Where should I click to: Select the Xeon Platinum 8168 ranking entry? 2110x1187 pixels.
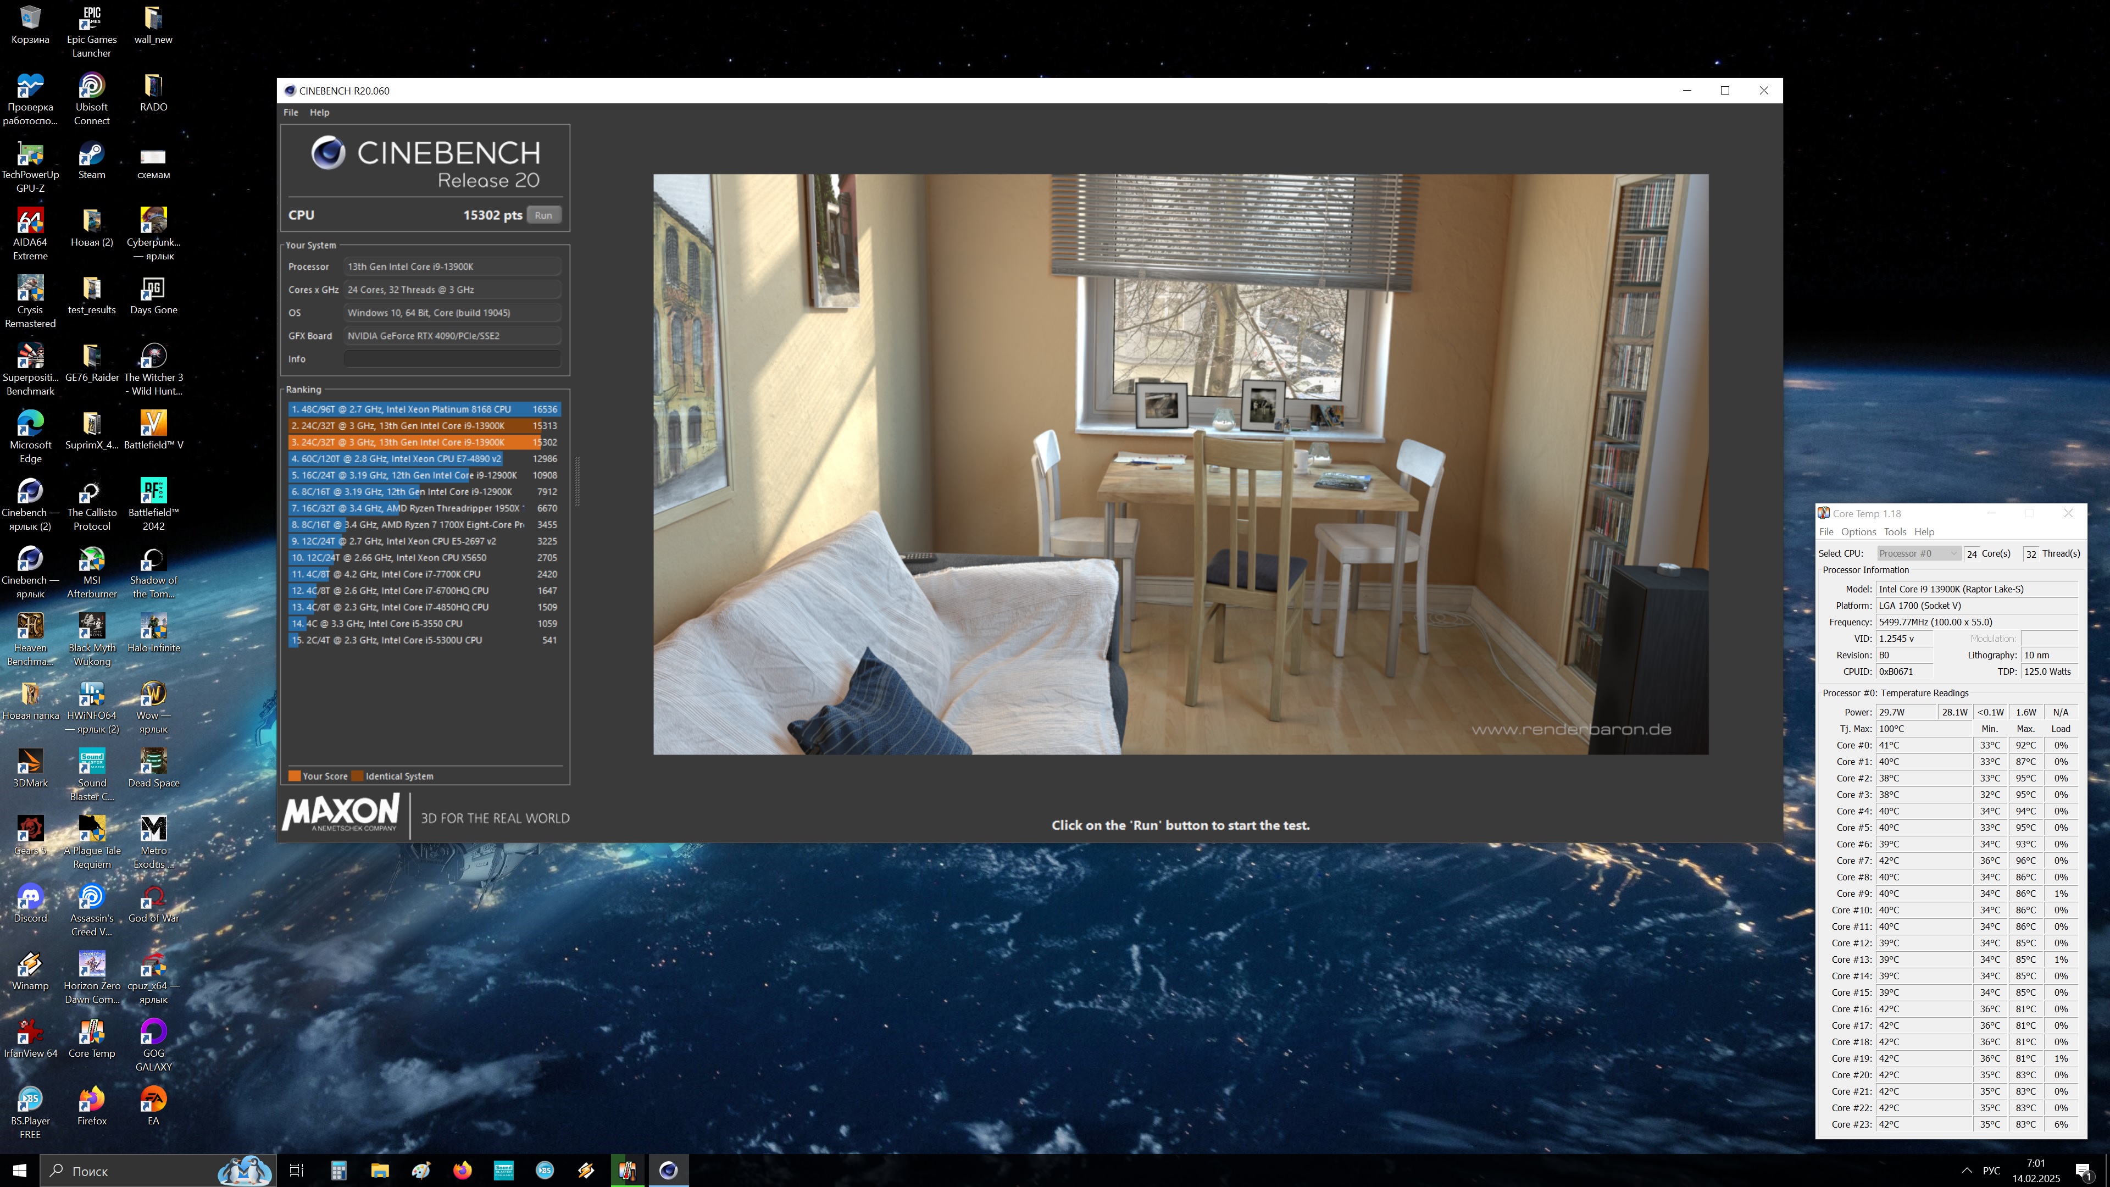424,409
